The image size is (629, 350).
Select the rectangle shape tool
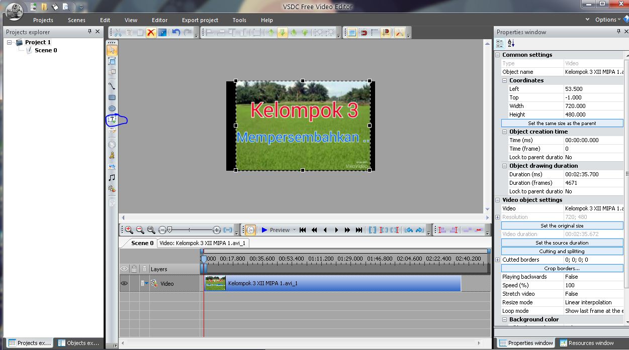point(112,97)
